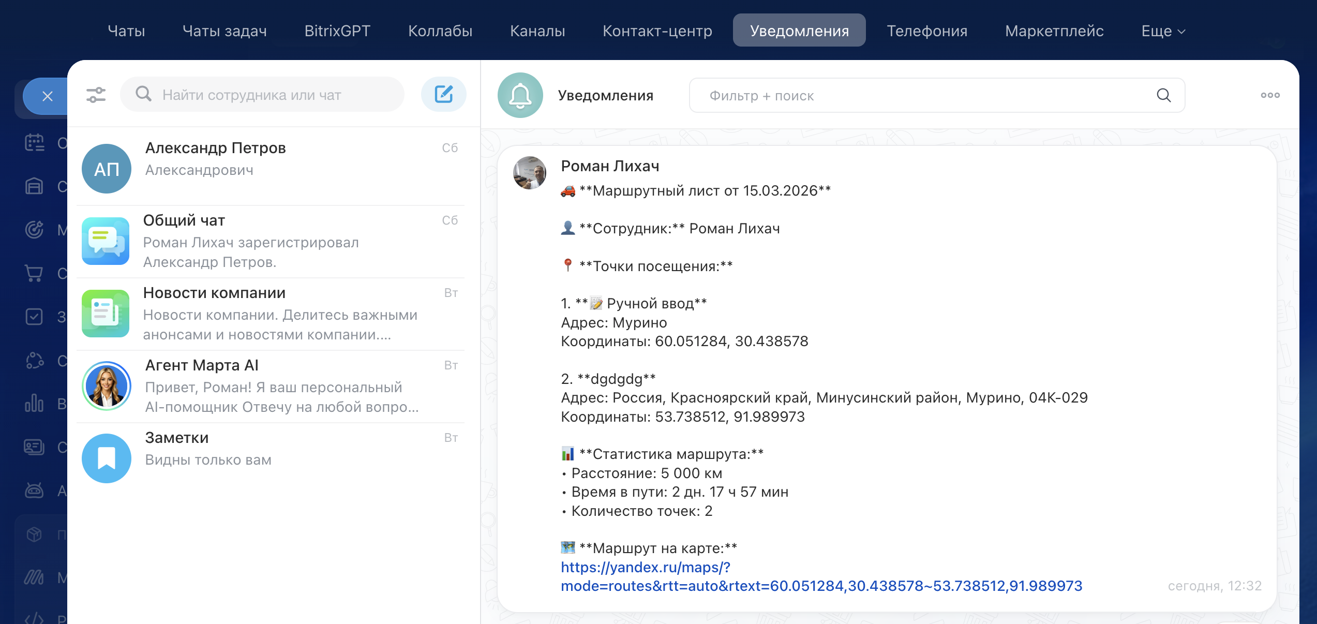Click the notifications bell avatar icon
The image size is (1317, 624).
point(520,95)
